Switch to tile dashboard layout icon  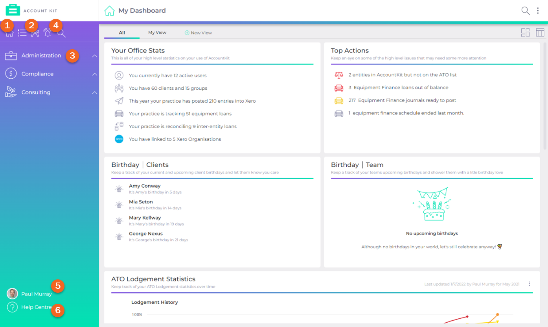coord(526,33)
